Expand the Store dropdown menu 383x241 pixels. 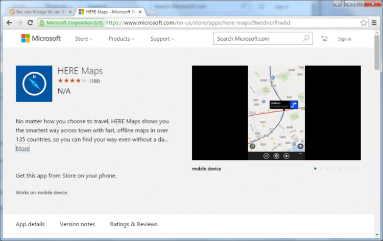click(x=84, y=39)
